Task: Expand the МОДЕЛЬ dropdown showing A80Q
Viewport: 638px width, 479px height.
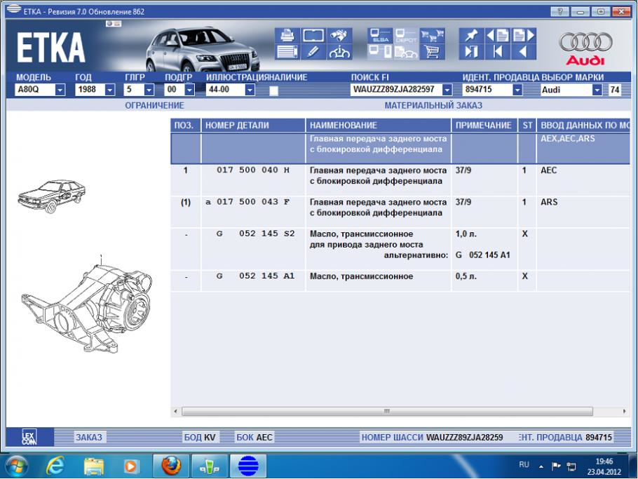Action: click(x=60, y=90)
